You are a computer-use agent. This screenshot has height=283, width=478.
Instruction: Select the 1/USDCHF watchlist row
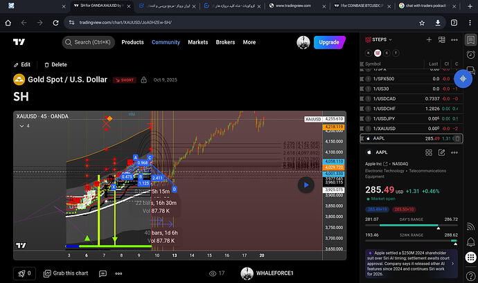point(411,109)
